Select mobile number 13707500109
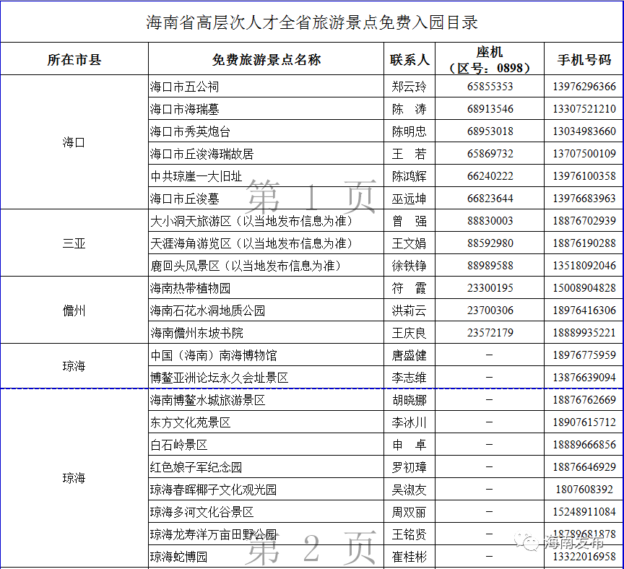Image resolution: width=624 pixels, height=569 pixels. click(x=584, y=153)
